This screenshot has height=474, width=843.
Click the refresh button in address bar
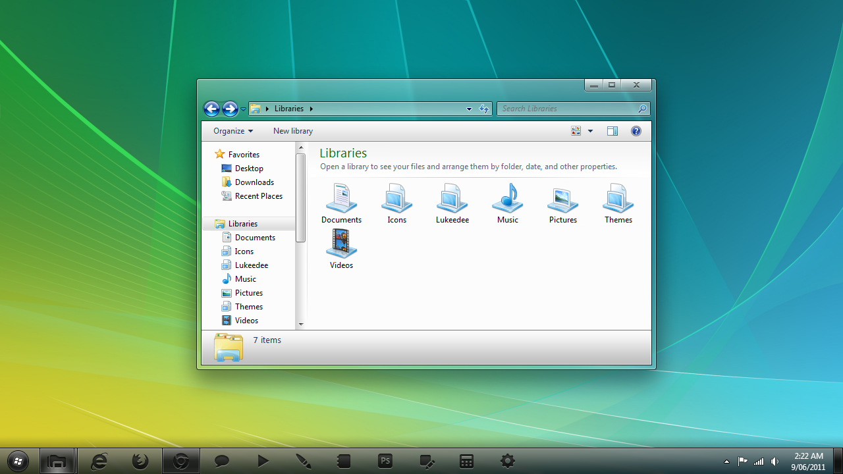[484, 109]
